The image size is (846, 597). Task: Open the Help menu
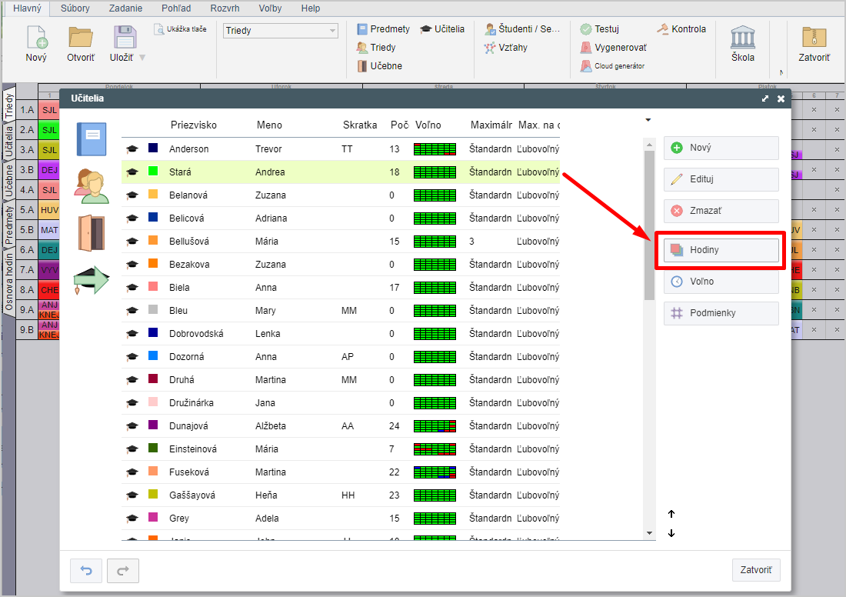click(310, 8)
